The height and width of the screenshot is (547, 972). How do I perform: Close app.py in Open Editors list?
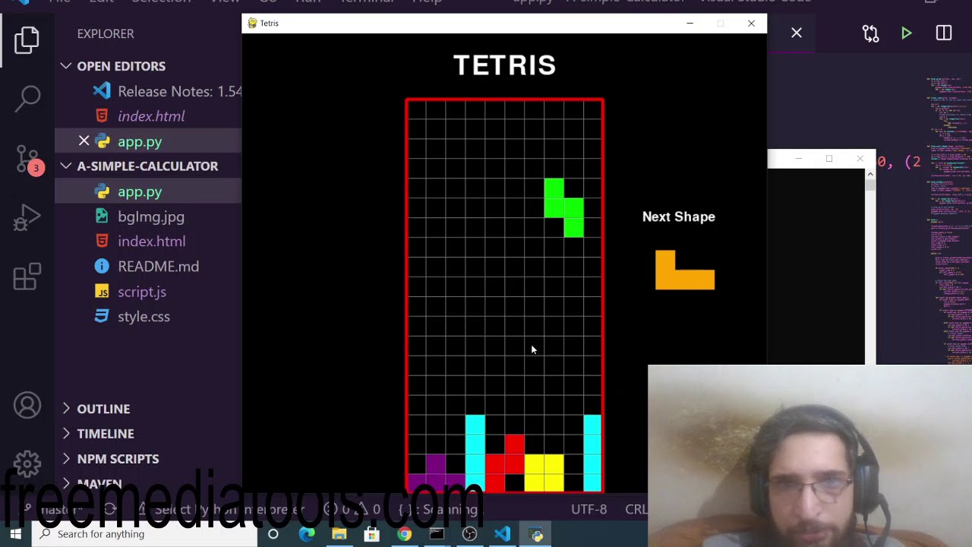(x=84, y=141)
